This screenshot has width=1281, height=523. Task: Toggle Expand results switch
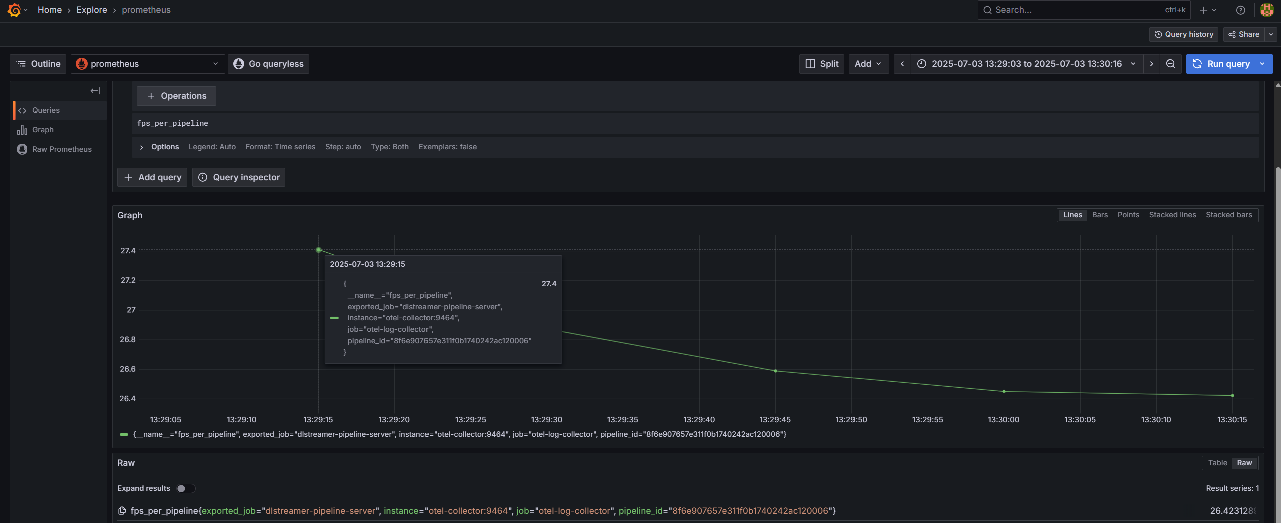coord(185,488)
